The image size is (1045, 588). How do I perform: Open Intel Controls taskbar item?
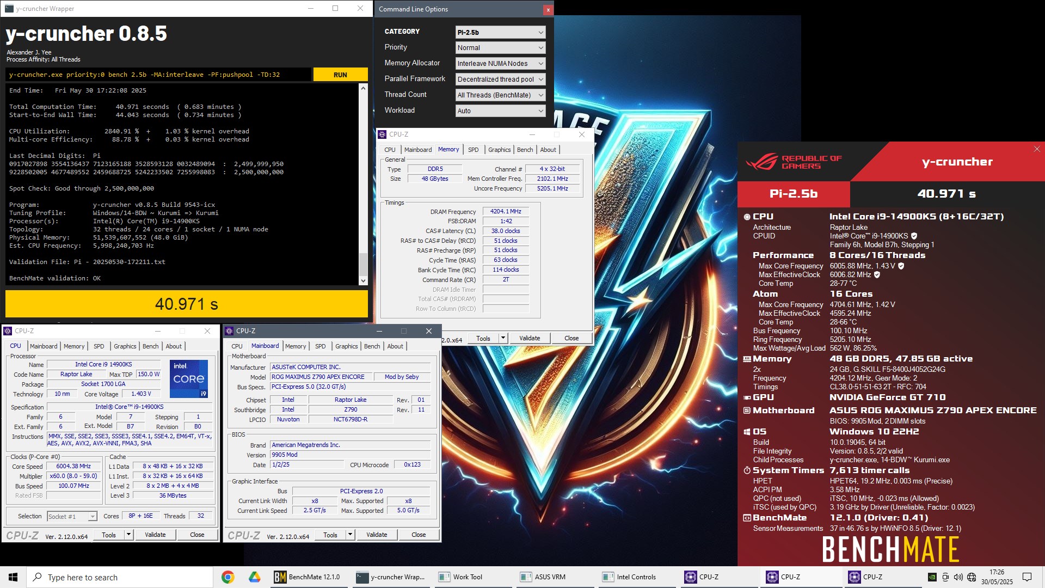coord(636,577)
